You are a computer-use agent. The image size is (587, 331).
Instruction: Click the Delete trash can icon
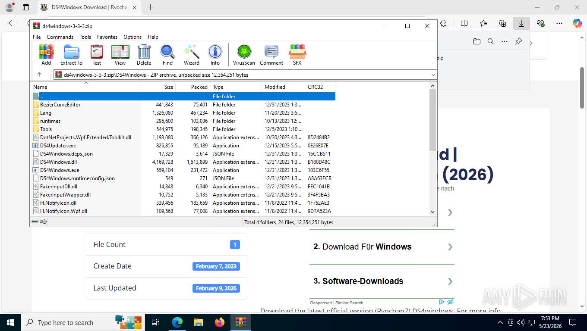pyautogui.click(x=144, y=55)
